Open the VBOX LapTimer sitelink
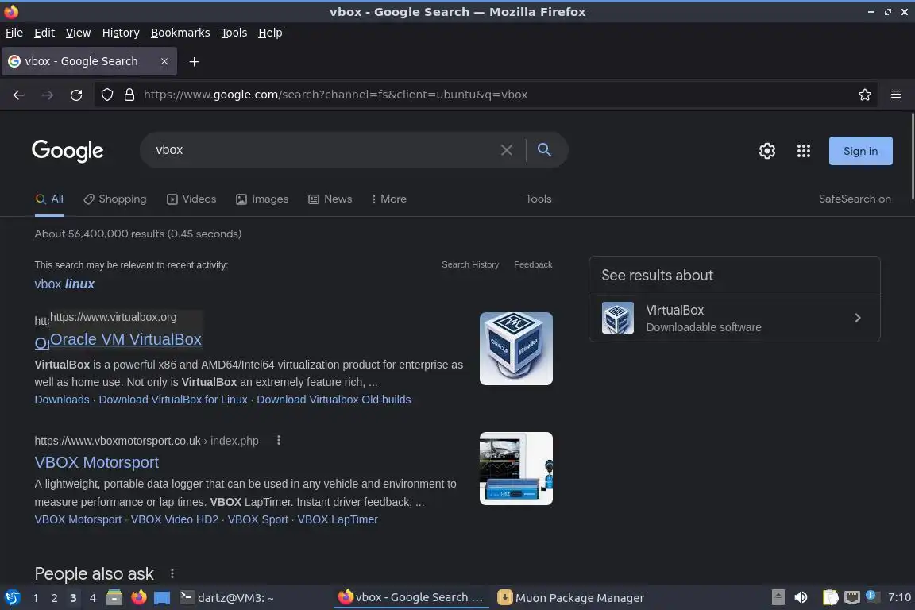This screenshot has height=610, width=915. [338, 519]
